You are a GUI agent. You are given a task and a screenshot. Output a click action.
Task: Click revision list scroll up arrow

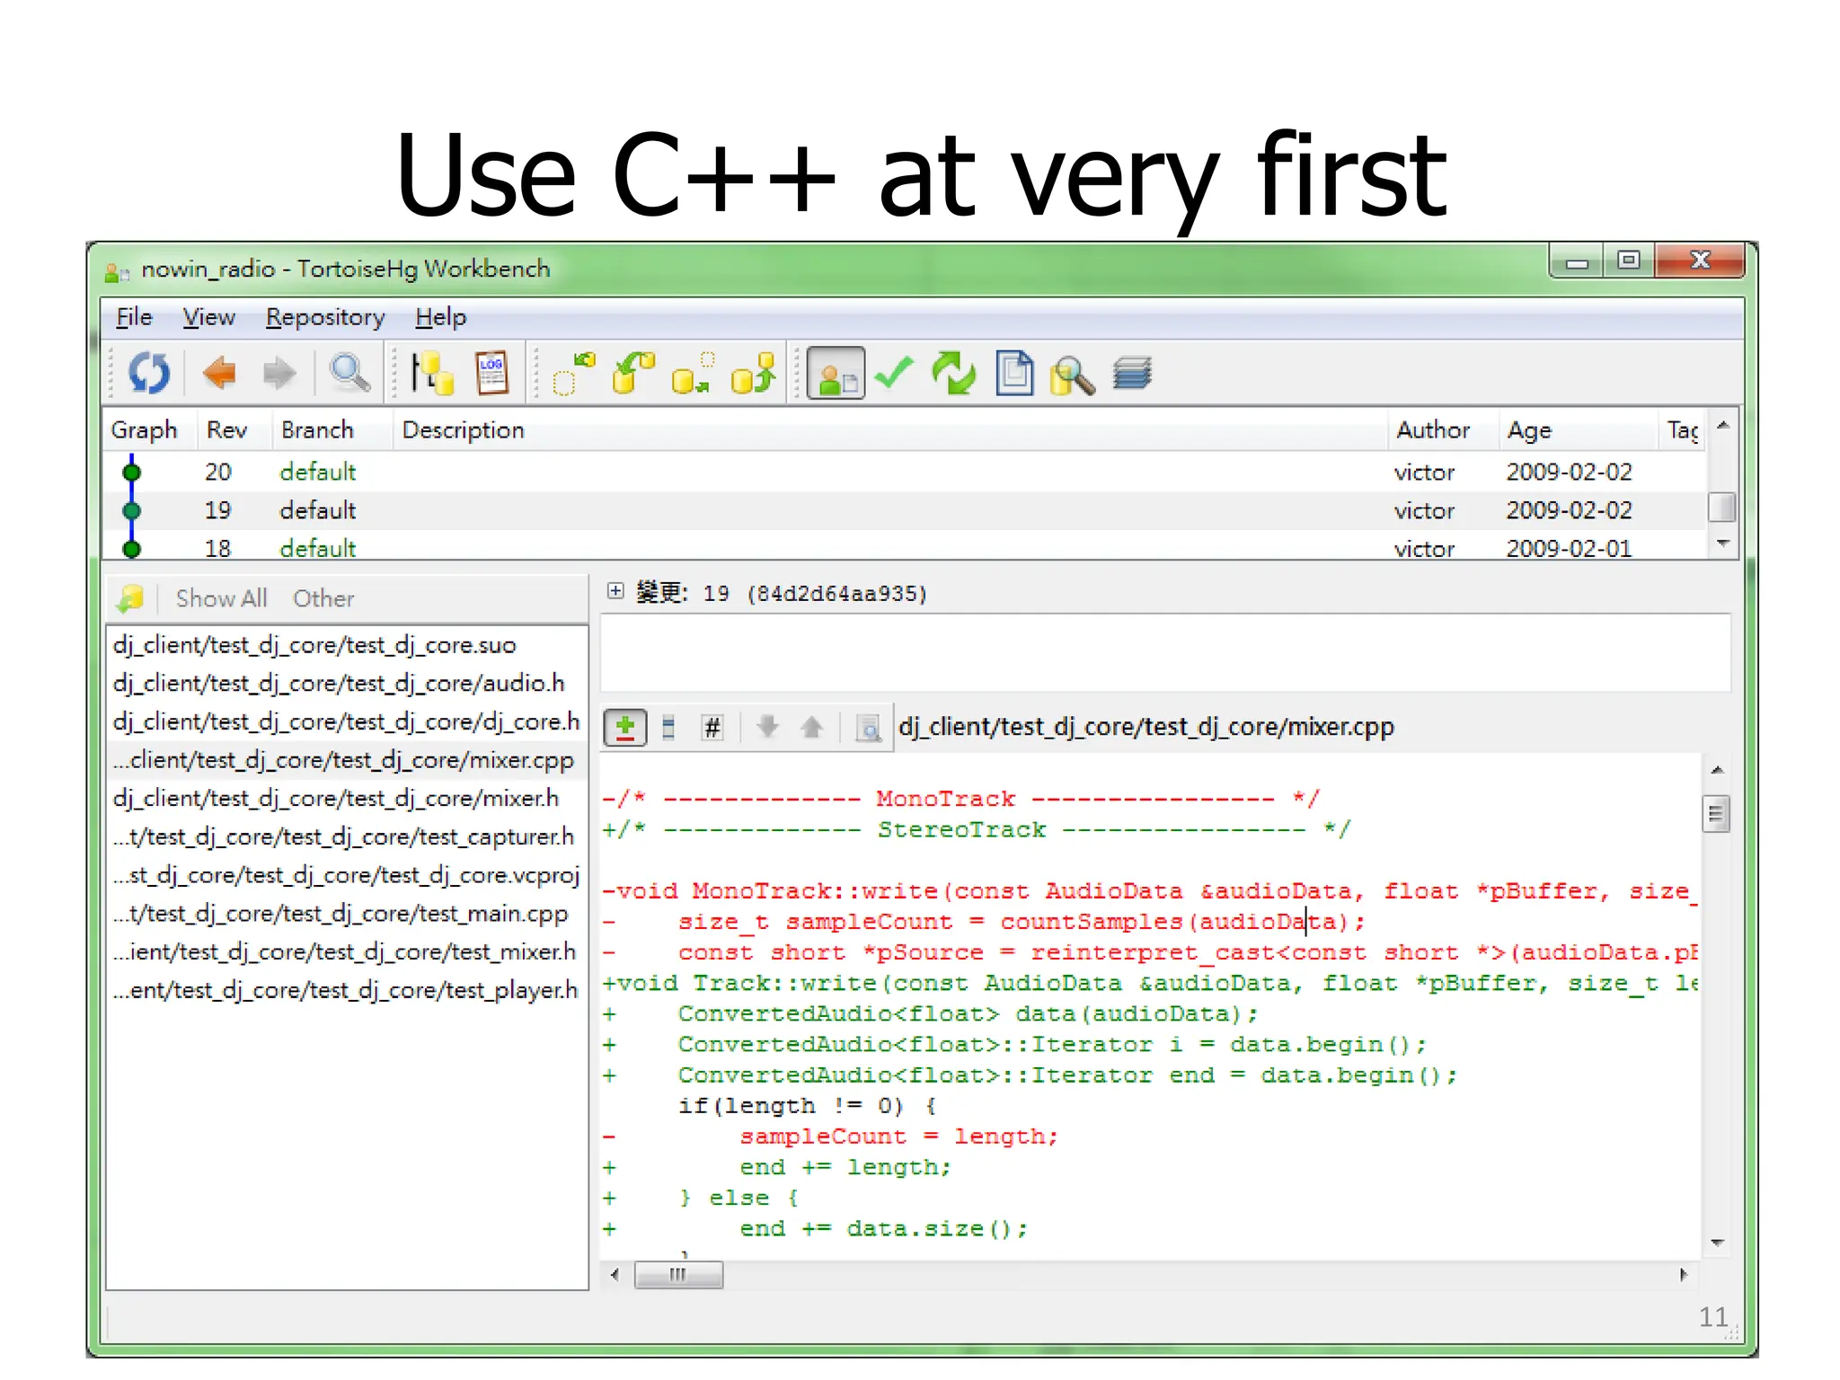click(x=1722, y=426)
